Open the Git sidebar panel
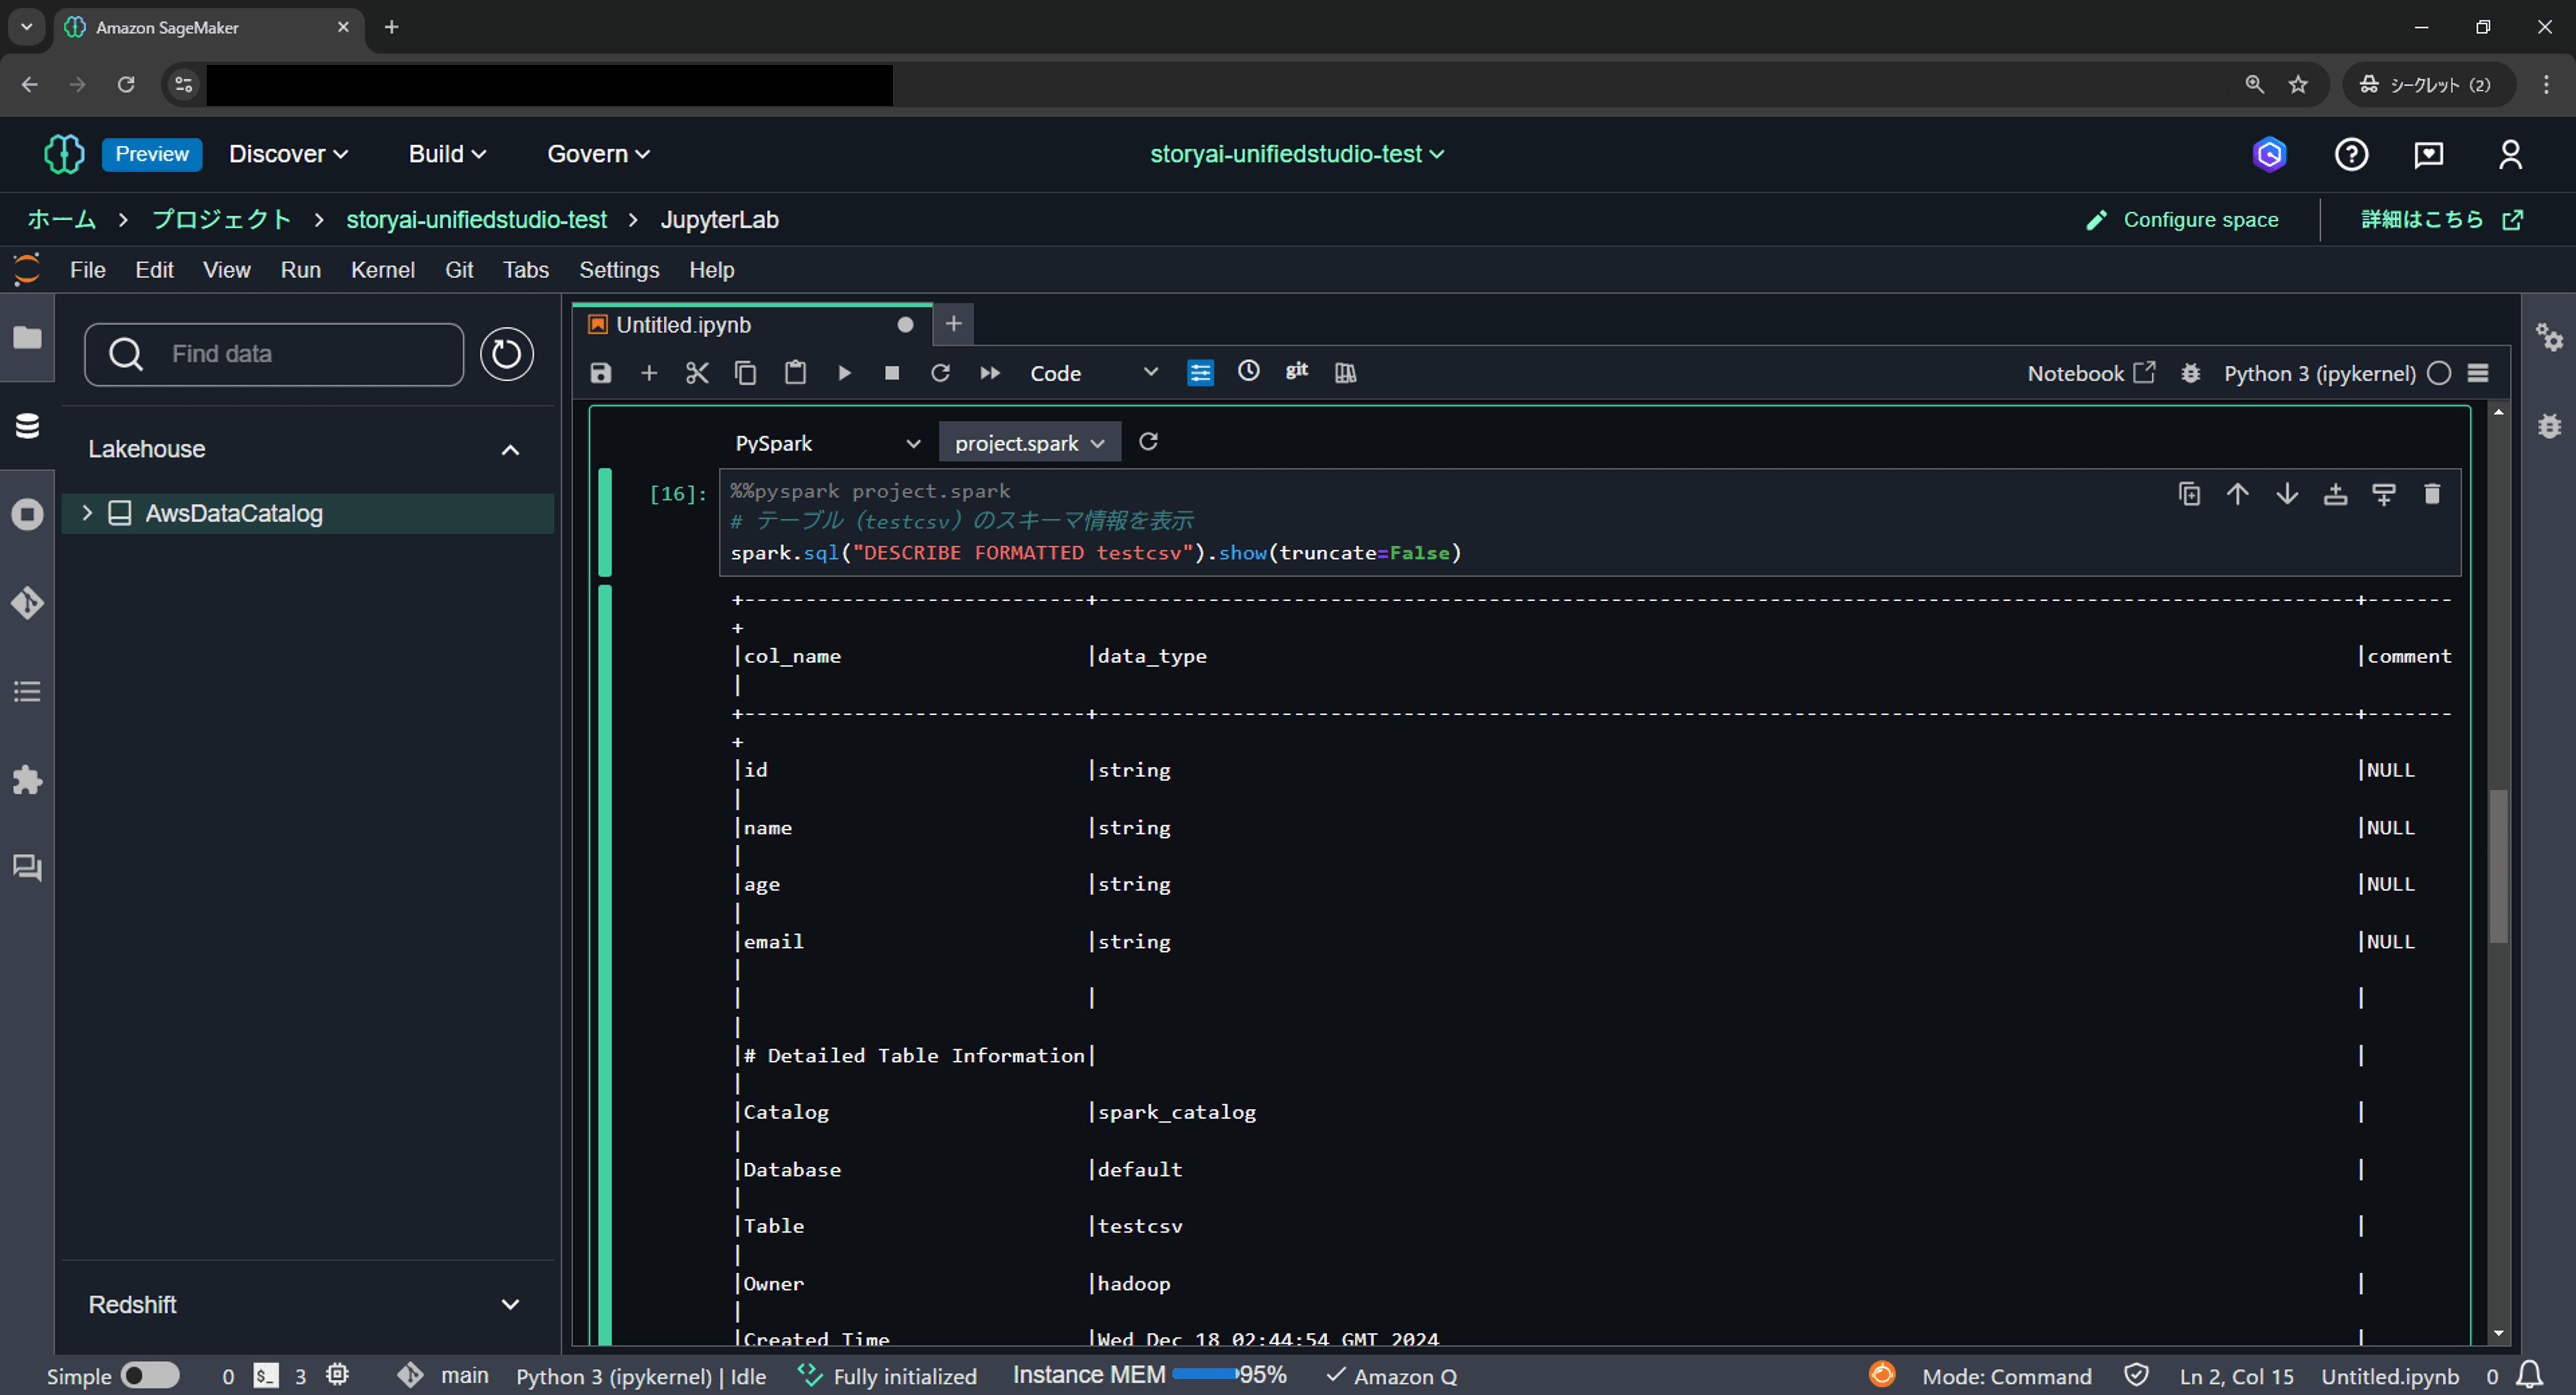The height and width of the screenshot is (1395, 2576). point(27,603)
